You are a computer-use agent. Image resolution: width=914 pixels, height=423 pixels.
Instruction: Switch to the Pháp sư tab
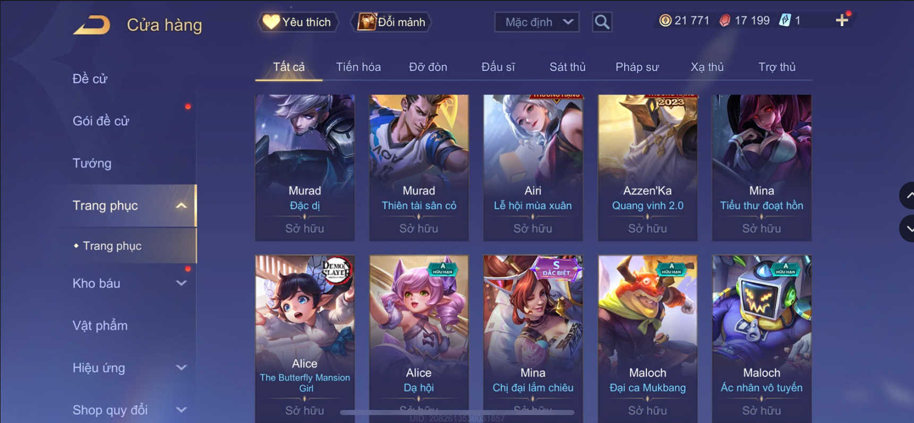[637, 67]
